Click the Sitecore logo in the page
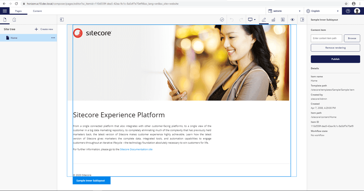Image resolution: width=364 pixels, height=191 pixels. click(x=92, y=33)
